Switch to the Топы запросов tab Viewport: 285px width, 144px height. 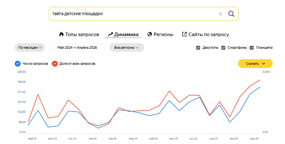tap(79, 34)
